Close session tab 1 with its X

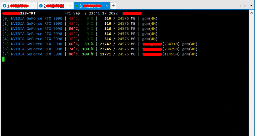tap(34, 6)
